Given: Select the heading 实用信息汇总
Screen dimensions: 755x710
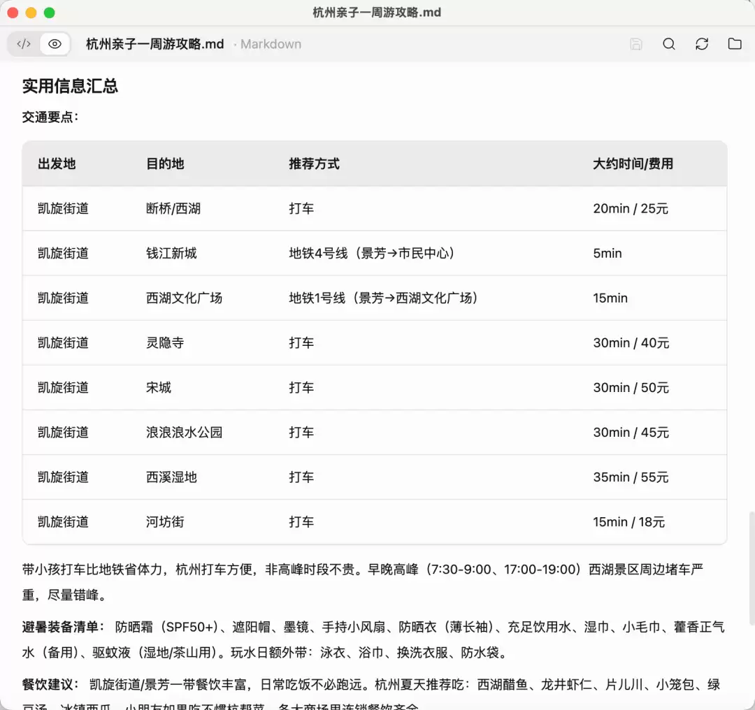Looking at the screenshot, I should [x=70, y=86].
